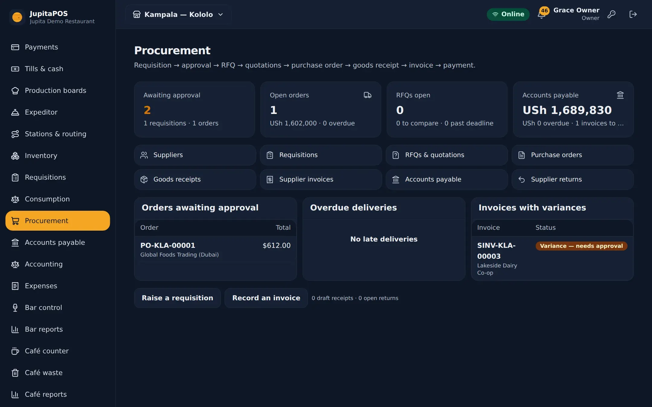Open Supplier returns
Screen dimensions: 652x407
pos(573,179)
